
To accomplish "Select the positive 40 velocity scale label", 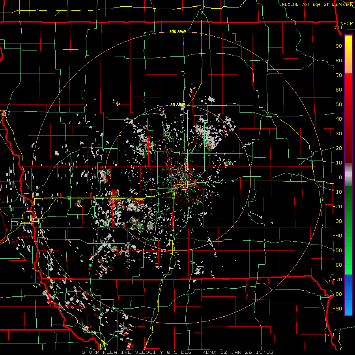I will click(339, 119).
